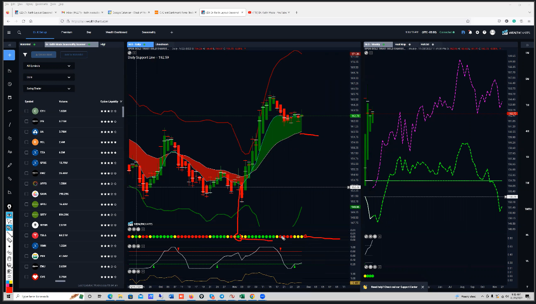The width and height of the screenshot is (536, 304).
Task: Switch to the Seasonality tab
Action: tap(149, 33)
